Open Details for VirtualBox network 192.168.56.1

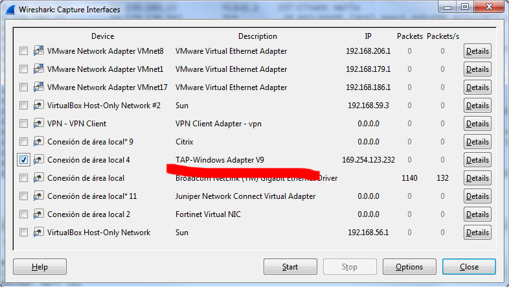[477, 233]
